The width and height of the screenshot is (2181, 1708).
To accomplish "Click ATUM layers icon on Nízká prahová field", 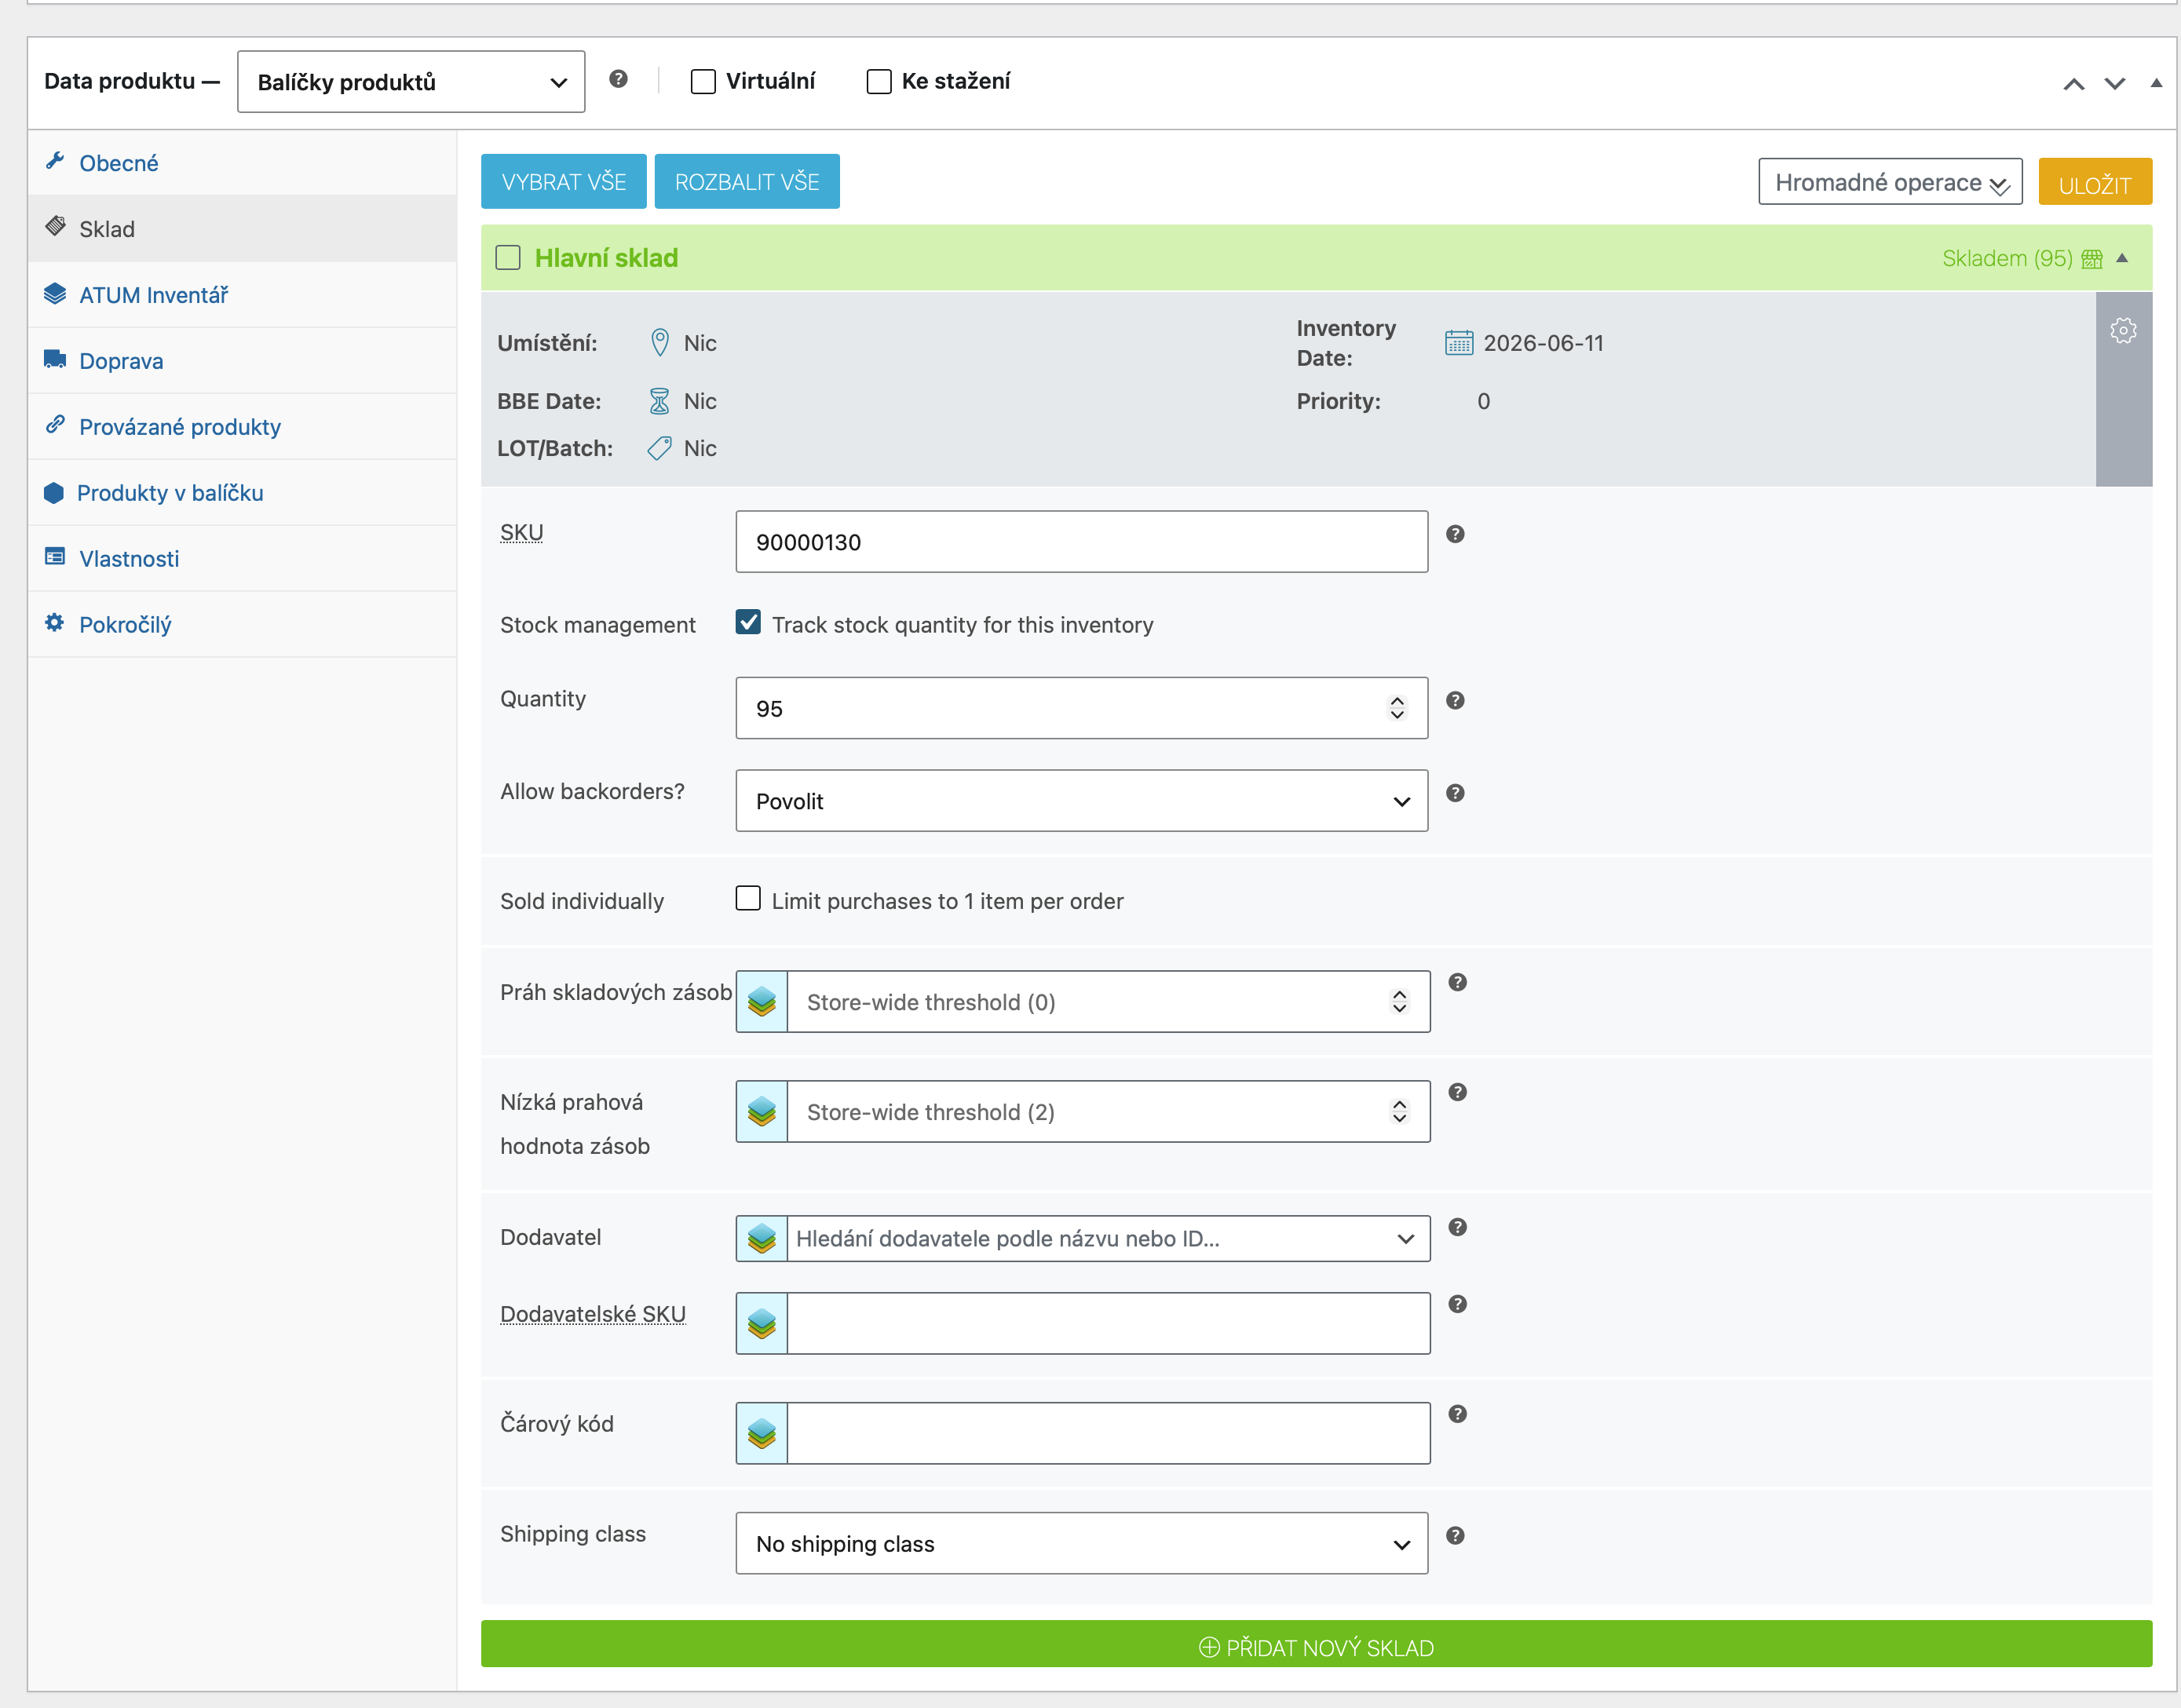I will [762, 1111].
